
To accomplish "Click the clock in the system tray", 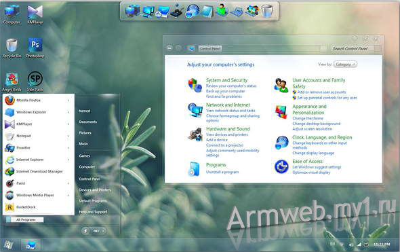I will 382,245.
